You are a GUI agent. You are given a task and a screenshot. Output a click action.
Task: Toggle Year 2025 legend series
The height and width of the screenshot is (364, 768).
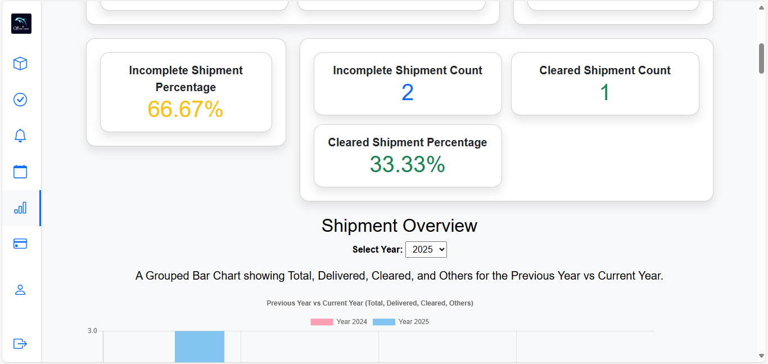point(401,322)
